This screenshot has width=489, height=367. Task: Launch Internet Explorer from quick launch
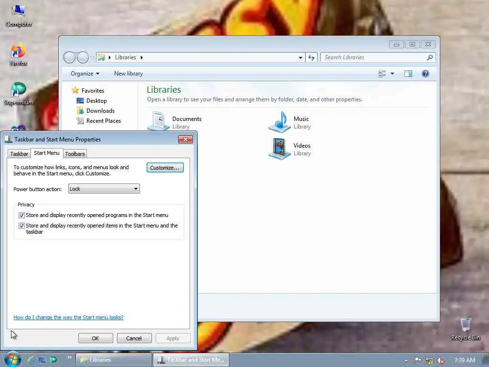[x=31, y=360]
